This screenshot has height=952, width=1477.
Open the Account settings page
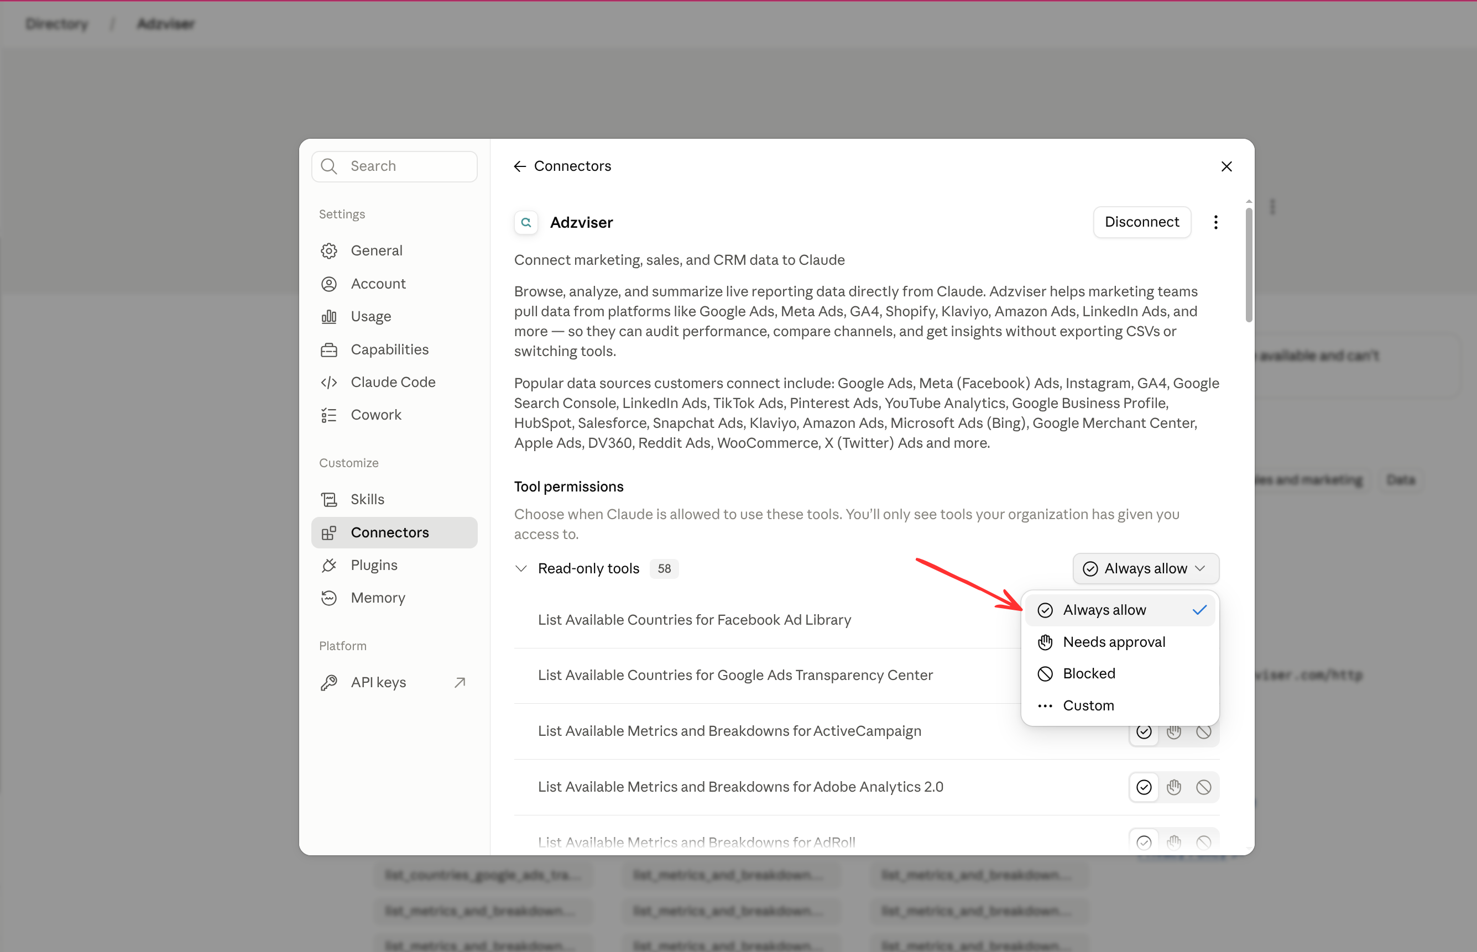[394, 284]
